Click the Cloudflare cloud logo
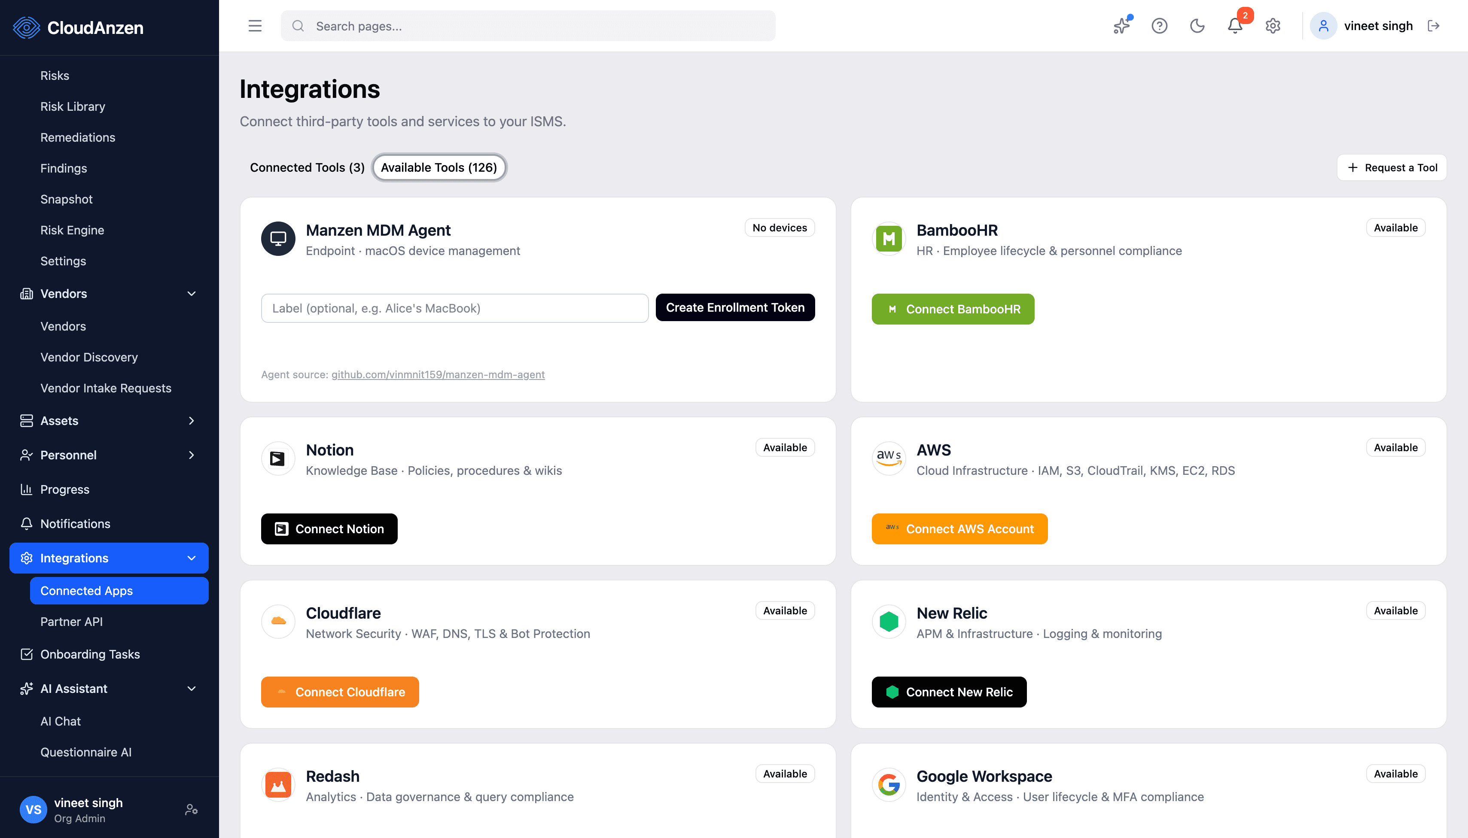This screenshot has width=1468, height=838. (278, 621)
